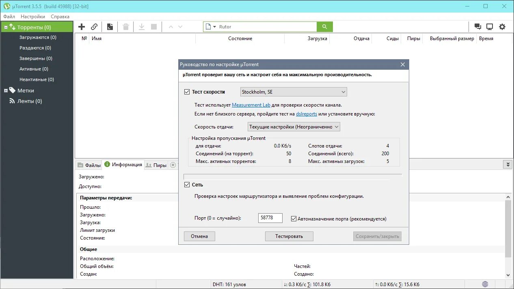514x289 pixels.
Task: Sort by the Пиры column header
Action: 412,39
